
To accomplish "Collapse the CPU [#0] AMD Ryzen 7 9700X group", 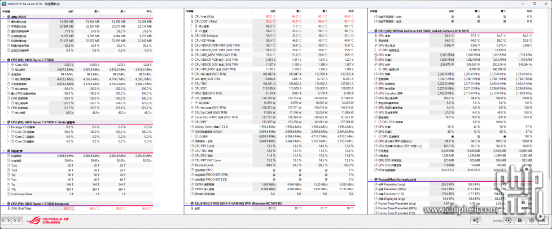I will [3, 60].
